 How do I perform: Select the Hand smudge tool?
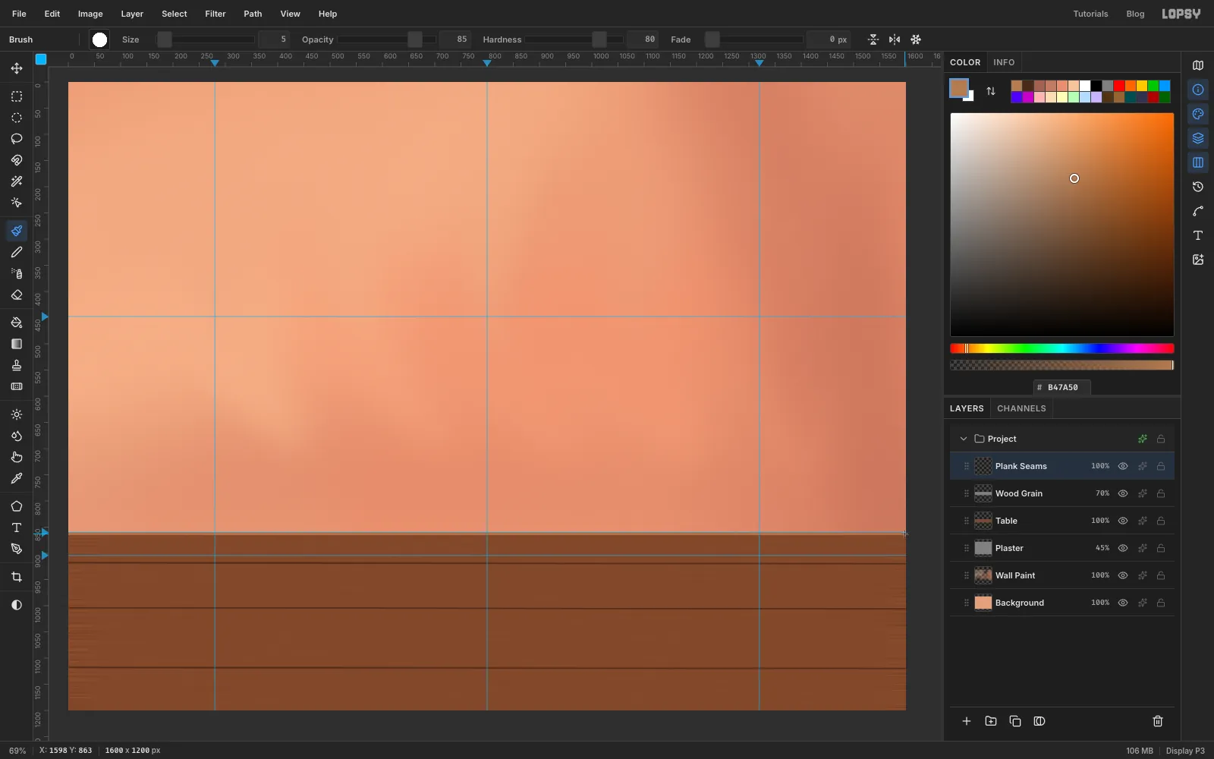coord(17,457)
